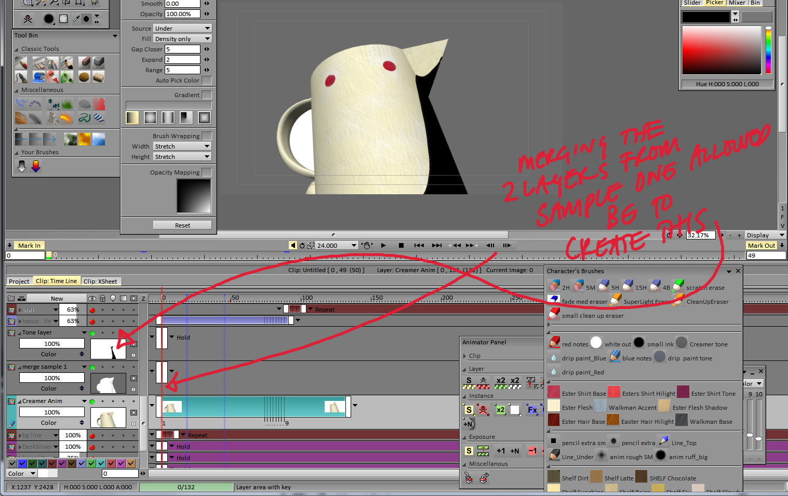Select the CleanUpEraser brush
788x496 pixels.
[x=678, y=300]
